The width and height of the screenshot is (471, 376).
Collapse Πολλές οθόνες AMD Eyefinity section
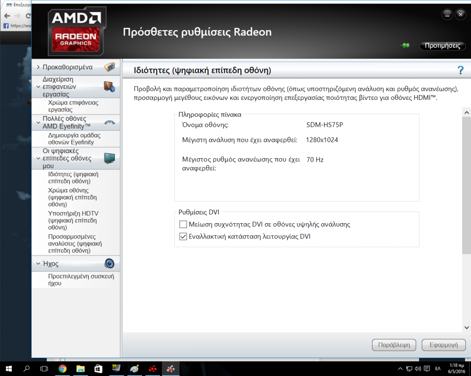click(38, 122)
